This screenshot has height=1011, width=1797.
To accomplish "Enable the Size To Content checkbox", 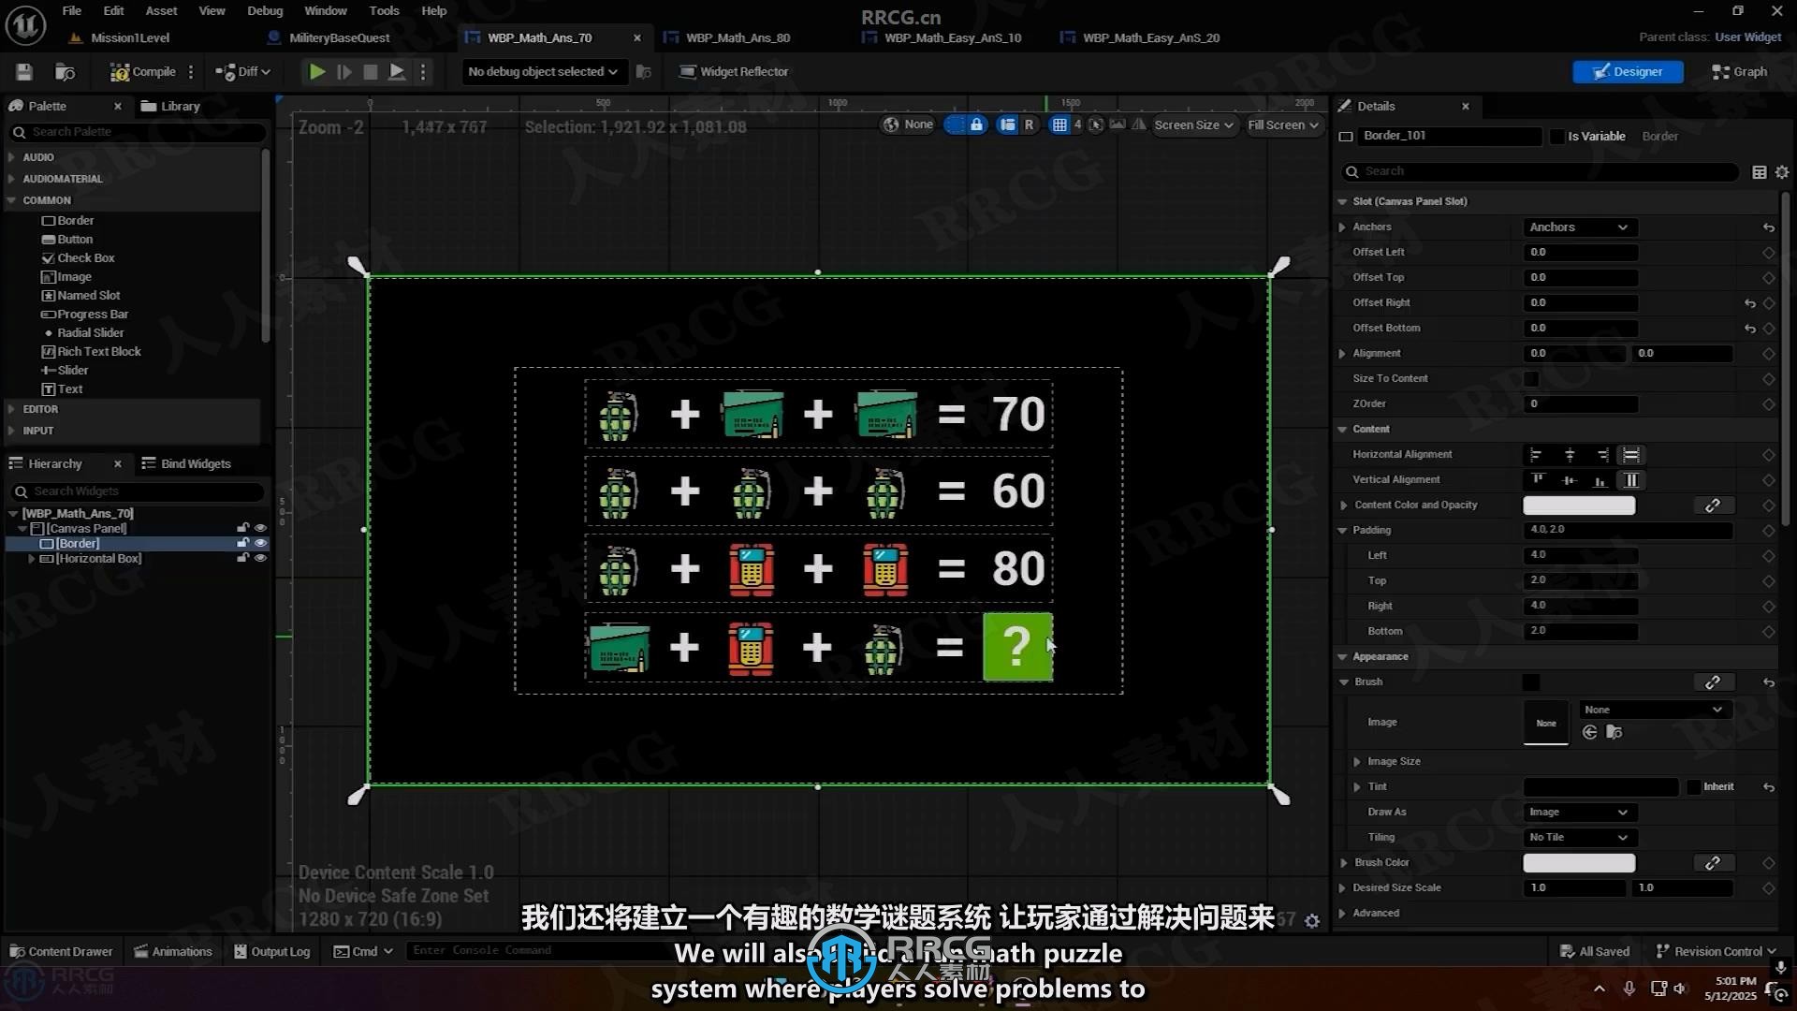I will 1531,379.
